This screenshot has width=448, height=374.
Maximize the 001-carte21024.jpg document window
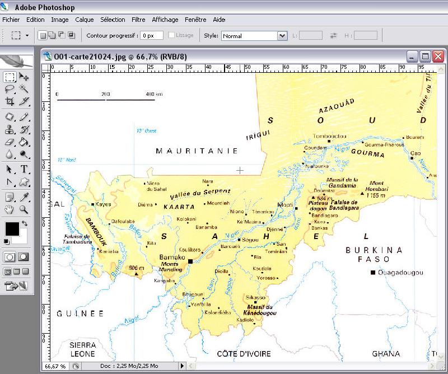coord(425,57)
